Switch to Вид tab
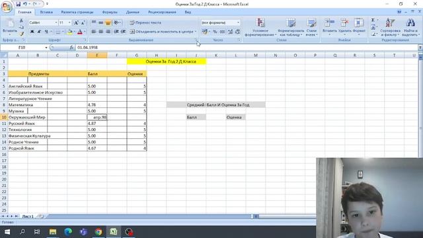 188,12
